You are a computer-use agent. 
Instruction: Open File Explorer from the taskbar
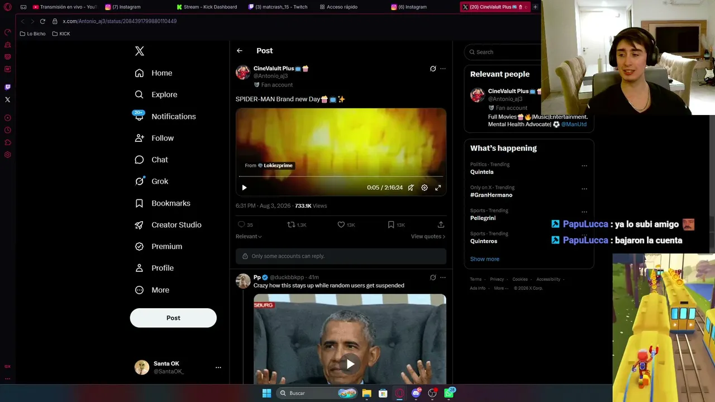point(367,393)
